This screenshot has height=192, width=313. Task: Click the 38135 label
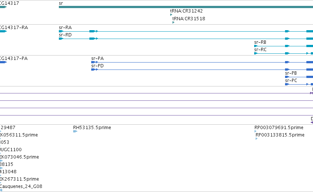[7, 164]
